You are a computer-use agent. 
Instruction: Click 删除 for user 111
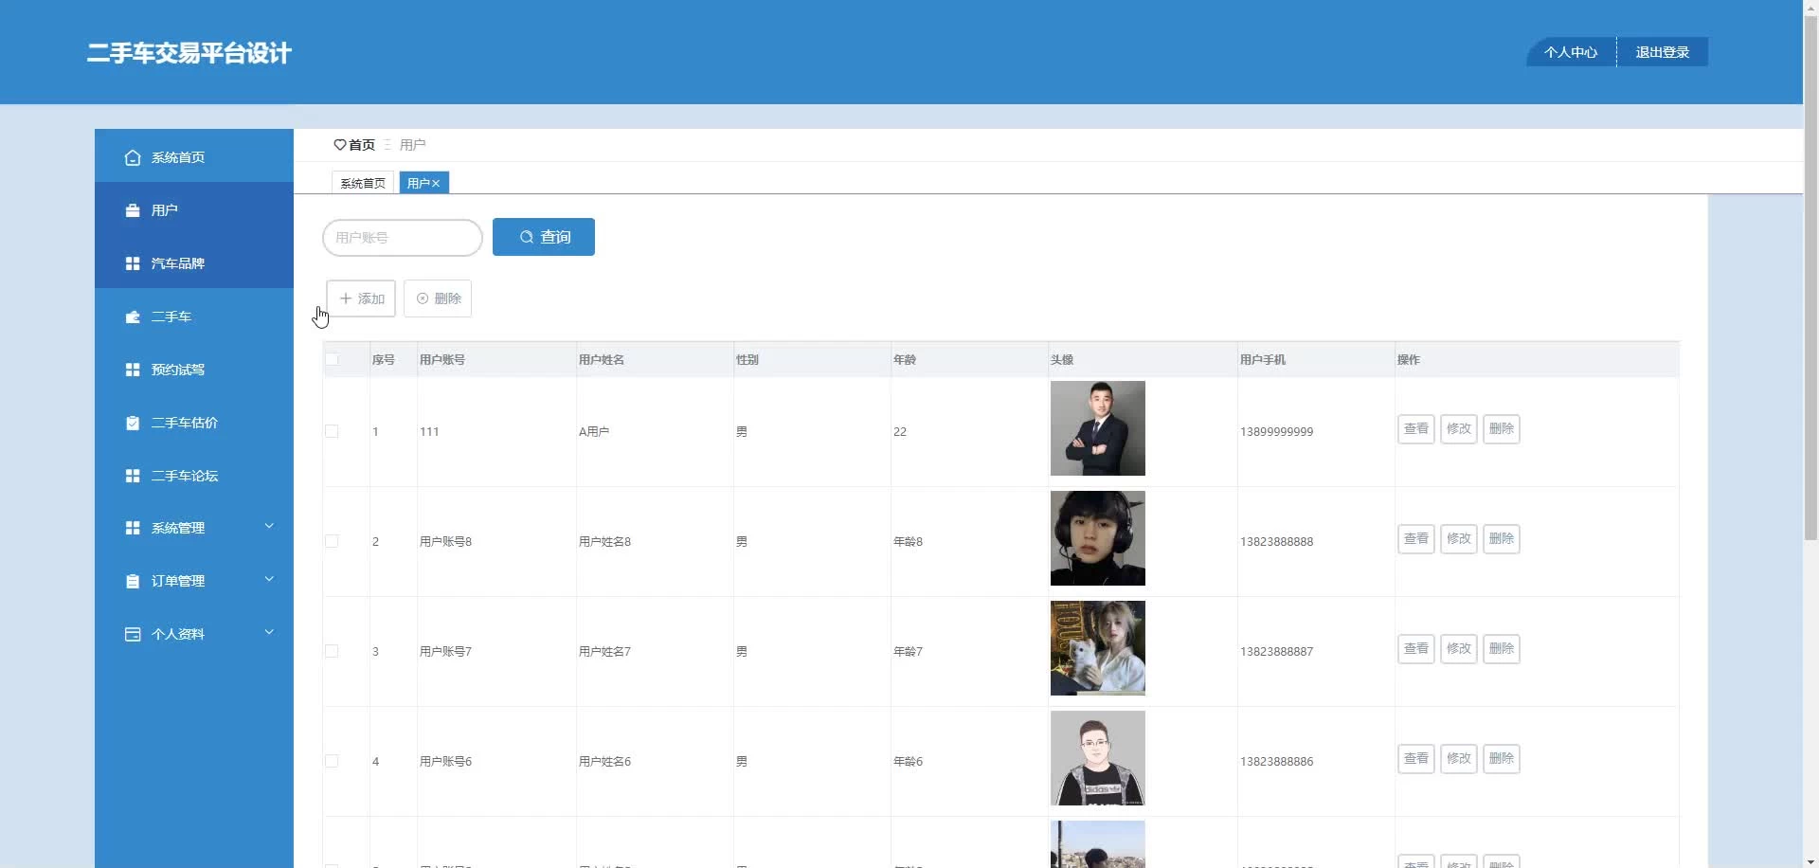coord(1502,429)
